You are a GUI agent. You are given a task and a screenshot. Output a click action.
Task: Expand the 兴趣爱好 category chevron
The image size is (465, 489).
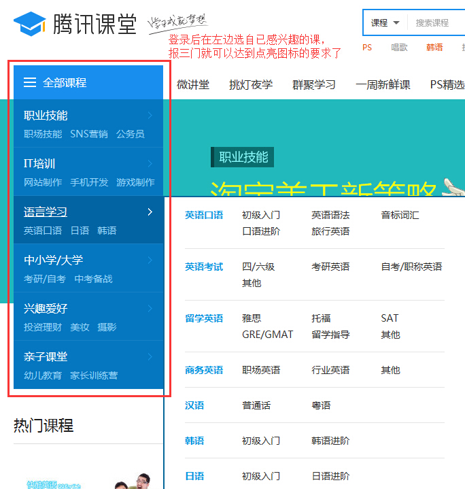coord(150,309)
